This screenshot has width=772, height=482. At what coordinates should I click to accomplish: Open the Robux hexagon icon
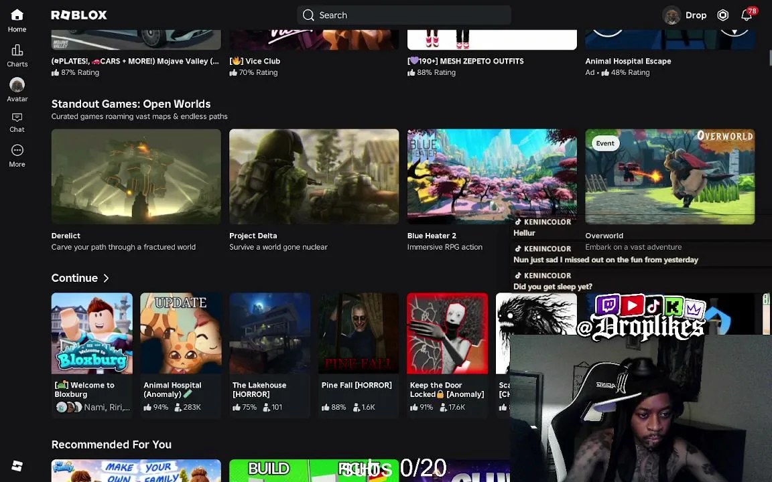[722, 15]
